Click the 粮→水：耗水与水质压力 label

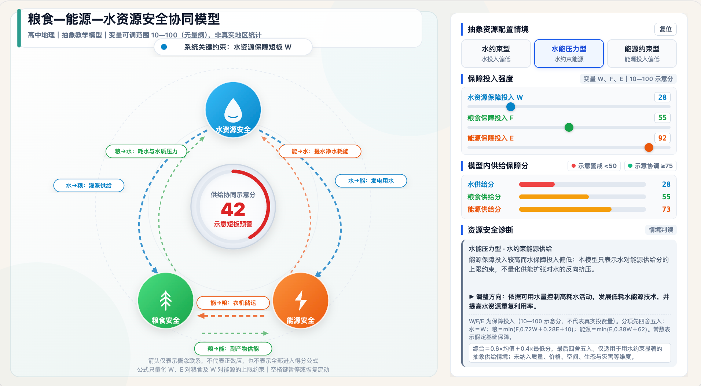pos(146,151)
